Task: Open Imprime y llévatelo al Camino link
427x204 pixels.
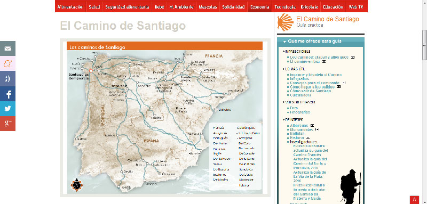Action: pyautogui.click(x=316, y=75)
